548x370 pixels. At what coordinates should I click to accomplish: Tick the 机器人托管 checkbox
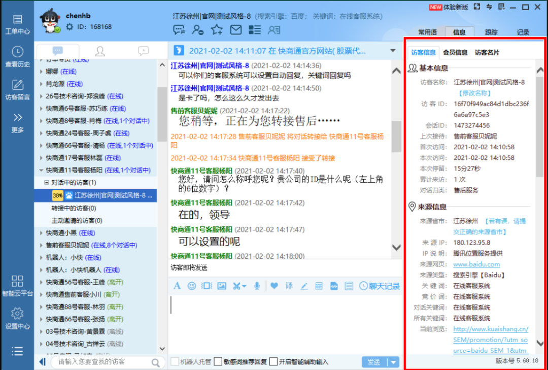click(175, 362)
